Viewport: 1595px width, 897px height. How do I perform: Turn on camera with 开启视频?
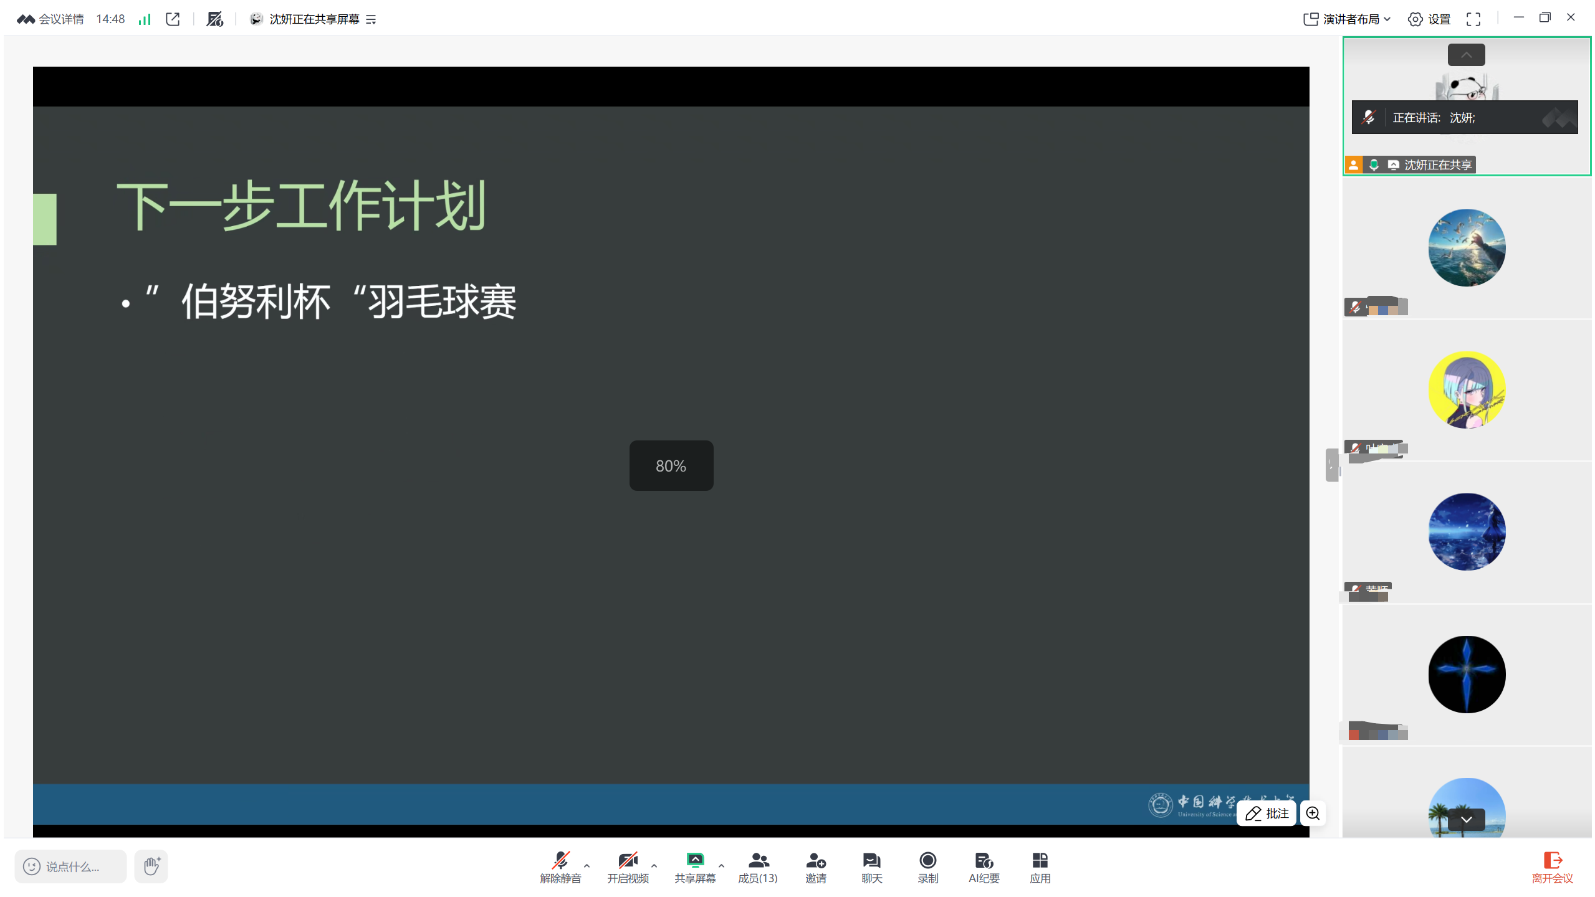pos(627,867)
